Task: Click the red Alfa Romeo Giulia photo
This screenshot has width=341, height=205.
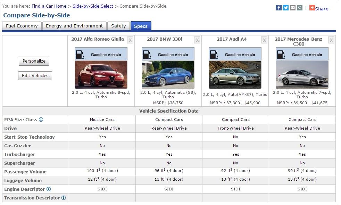Action: [x=101, y=75]
